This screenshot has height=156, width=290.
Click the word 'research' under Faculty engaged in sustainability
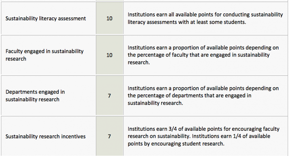[x=16, y=59]
